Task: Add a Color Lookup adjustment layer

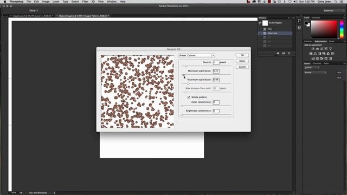Action: [x=332, y=54]
